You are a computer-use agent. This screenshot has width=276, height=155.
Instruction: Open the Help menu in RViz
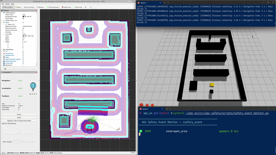13,4
